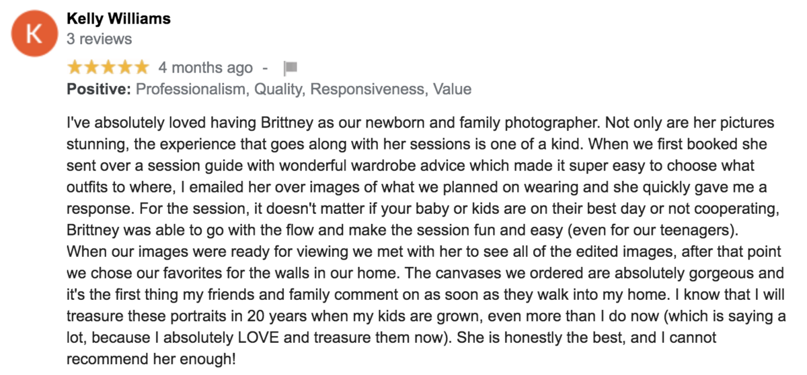Image resolution: width=807 pixels, height=375 pixels.
Task: Select the Value attribute
Action: click(452, 89)
